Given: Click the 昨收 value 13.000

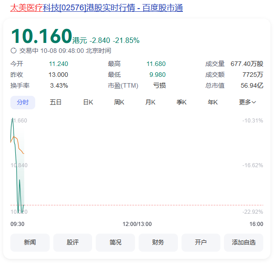Looking at the screenshot, I should click(58, 75).
